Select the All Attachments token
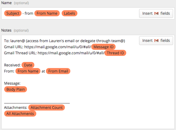The width and height of the screenshot is (176, 130). 20,114
